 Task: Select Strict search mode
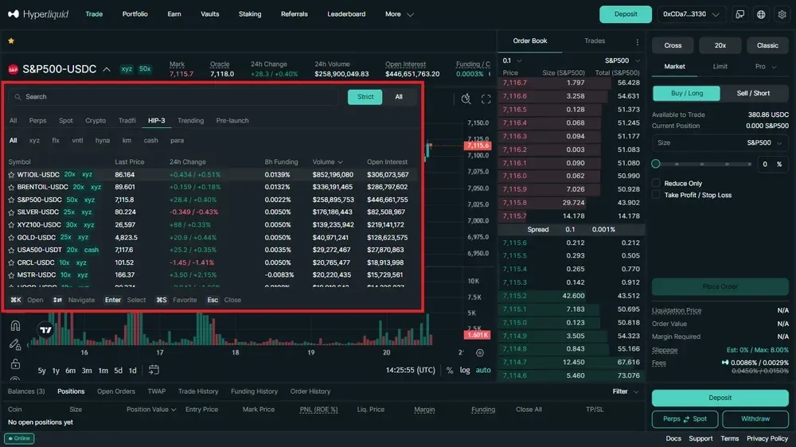[x=365, y=97]
